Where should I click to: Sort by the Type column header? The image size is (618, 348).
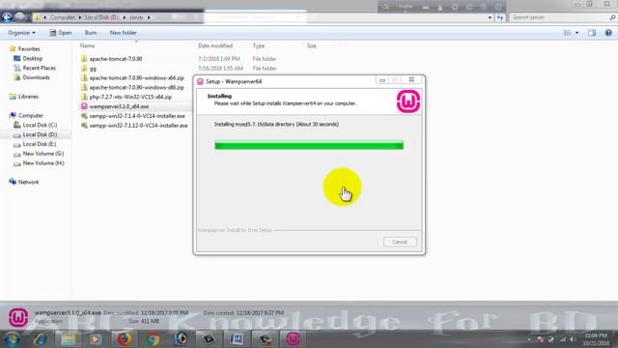click(259, 45)
